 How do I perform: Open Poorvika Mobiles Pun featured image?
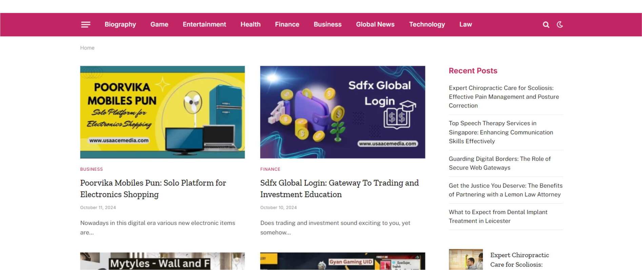click(162, 112)
